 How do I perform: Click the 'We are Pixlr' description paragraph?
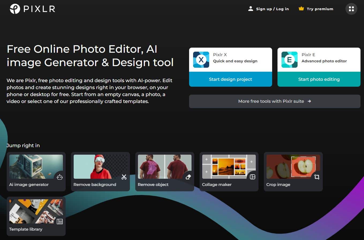coord(89,91)
